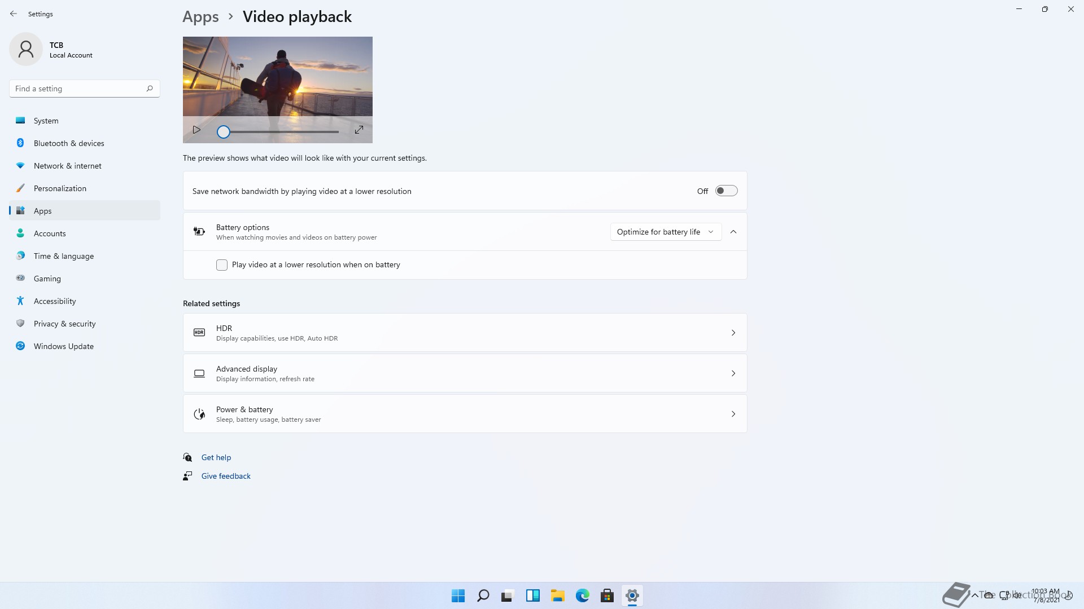
Task: Open Accounts category
Action: pyautogui.click(x=85, y=233)
